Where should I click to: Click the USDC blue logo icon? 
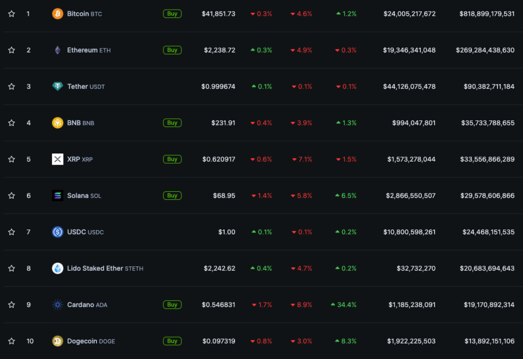(x=58, y=232)
